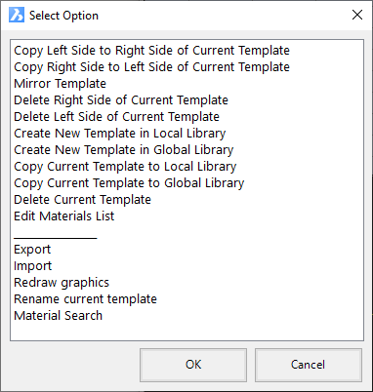373x392 pixels.
Task: Click the BricsCAD icon in the title bar
Action: point(17,16)
